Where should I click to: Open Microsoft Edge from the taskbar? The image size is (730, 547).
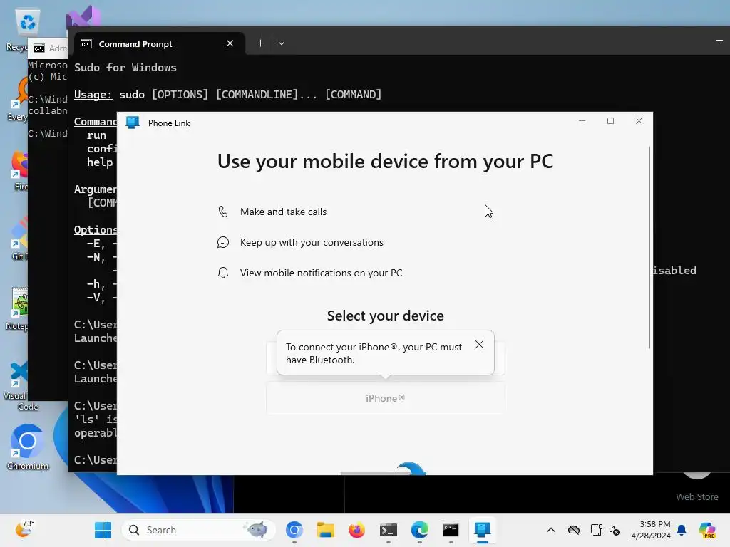click(419, 530)
